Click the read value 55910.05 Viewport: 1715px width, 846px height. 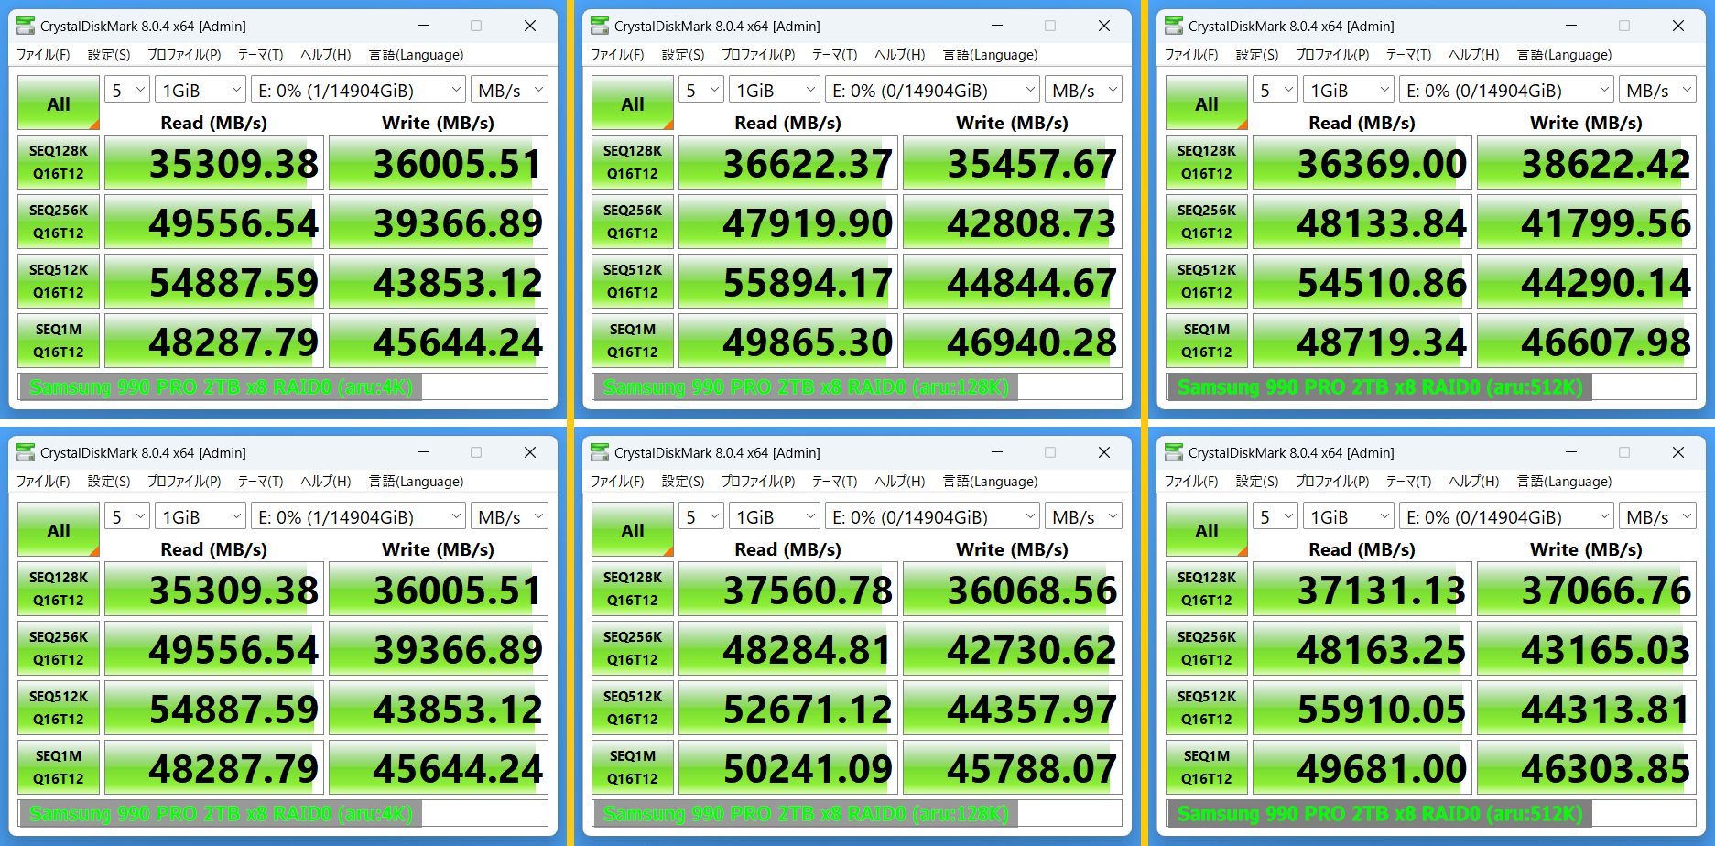pyautogui.click(x=1362, y=708)
